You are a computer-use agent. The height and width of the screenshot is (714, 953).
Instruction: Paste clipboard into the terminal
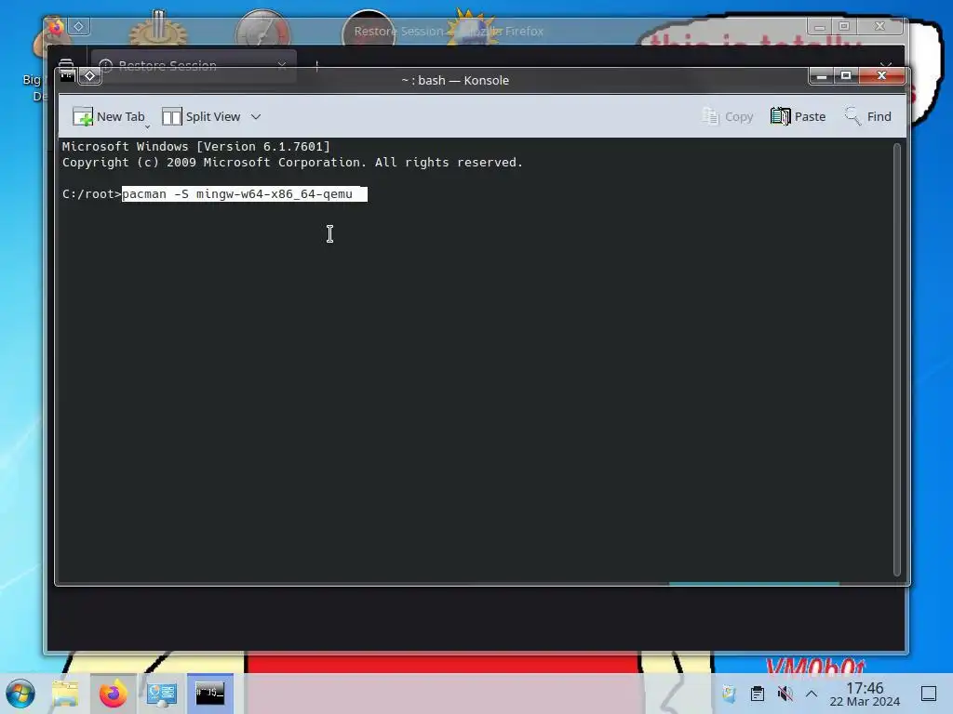coord(798,116)
